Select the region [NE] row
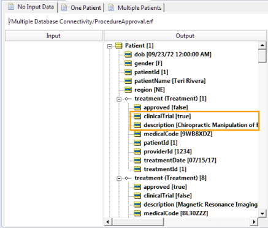Image resolution: width=268 pixels, height=228 pixels. point(150,89)
